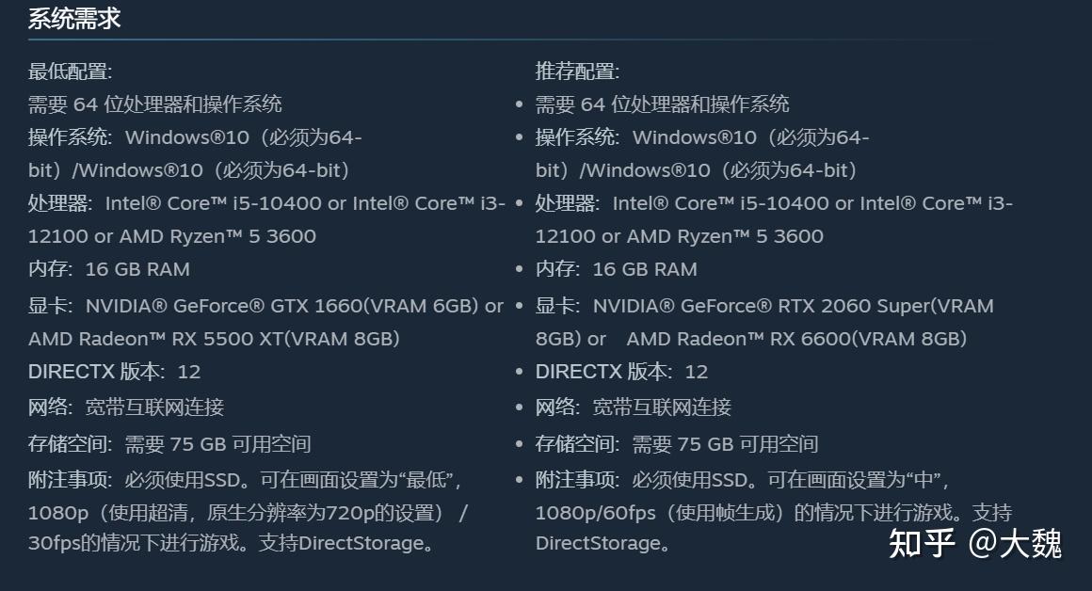Click the 知乎 @大魏 watermark

[x=975, y=543]
